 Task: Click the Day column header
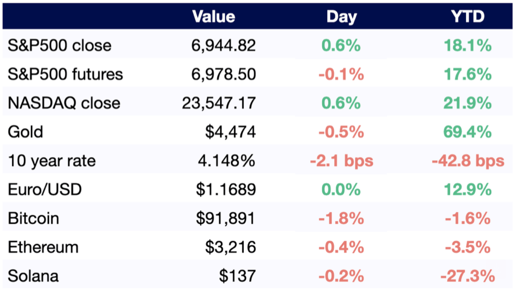pos(341,17)
